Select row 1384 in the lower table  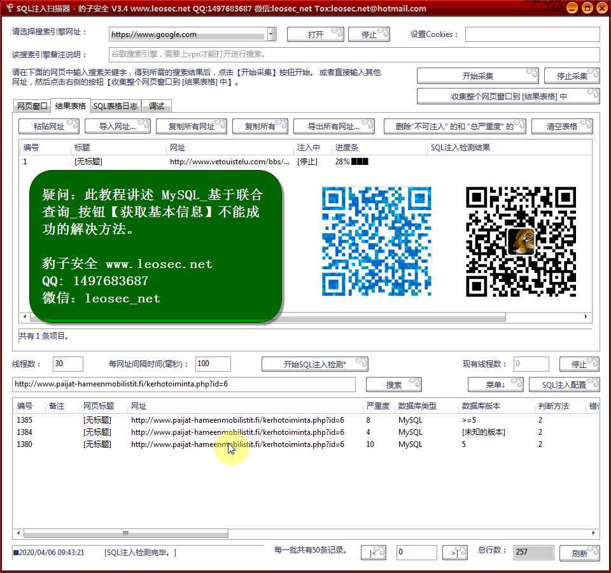306,432
